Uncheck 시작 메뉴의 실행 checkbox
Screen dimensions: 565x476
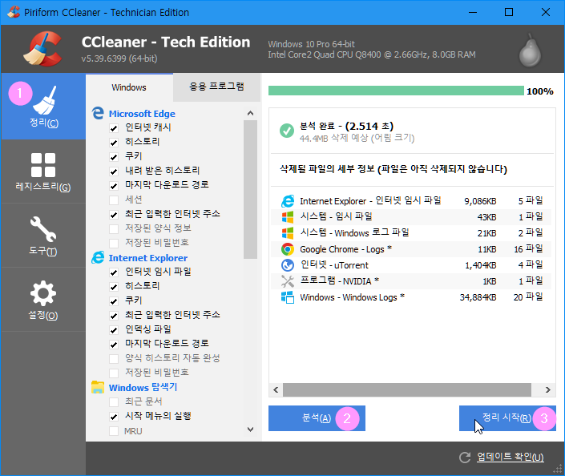pos(114,417)
